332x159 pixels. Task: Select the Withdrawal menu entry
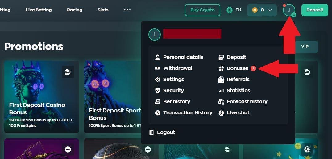click(173, 68)
